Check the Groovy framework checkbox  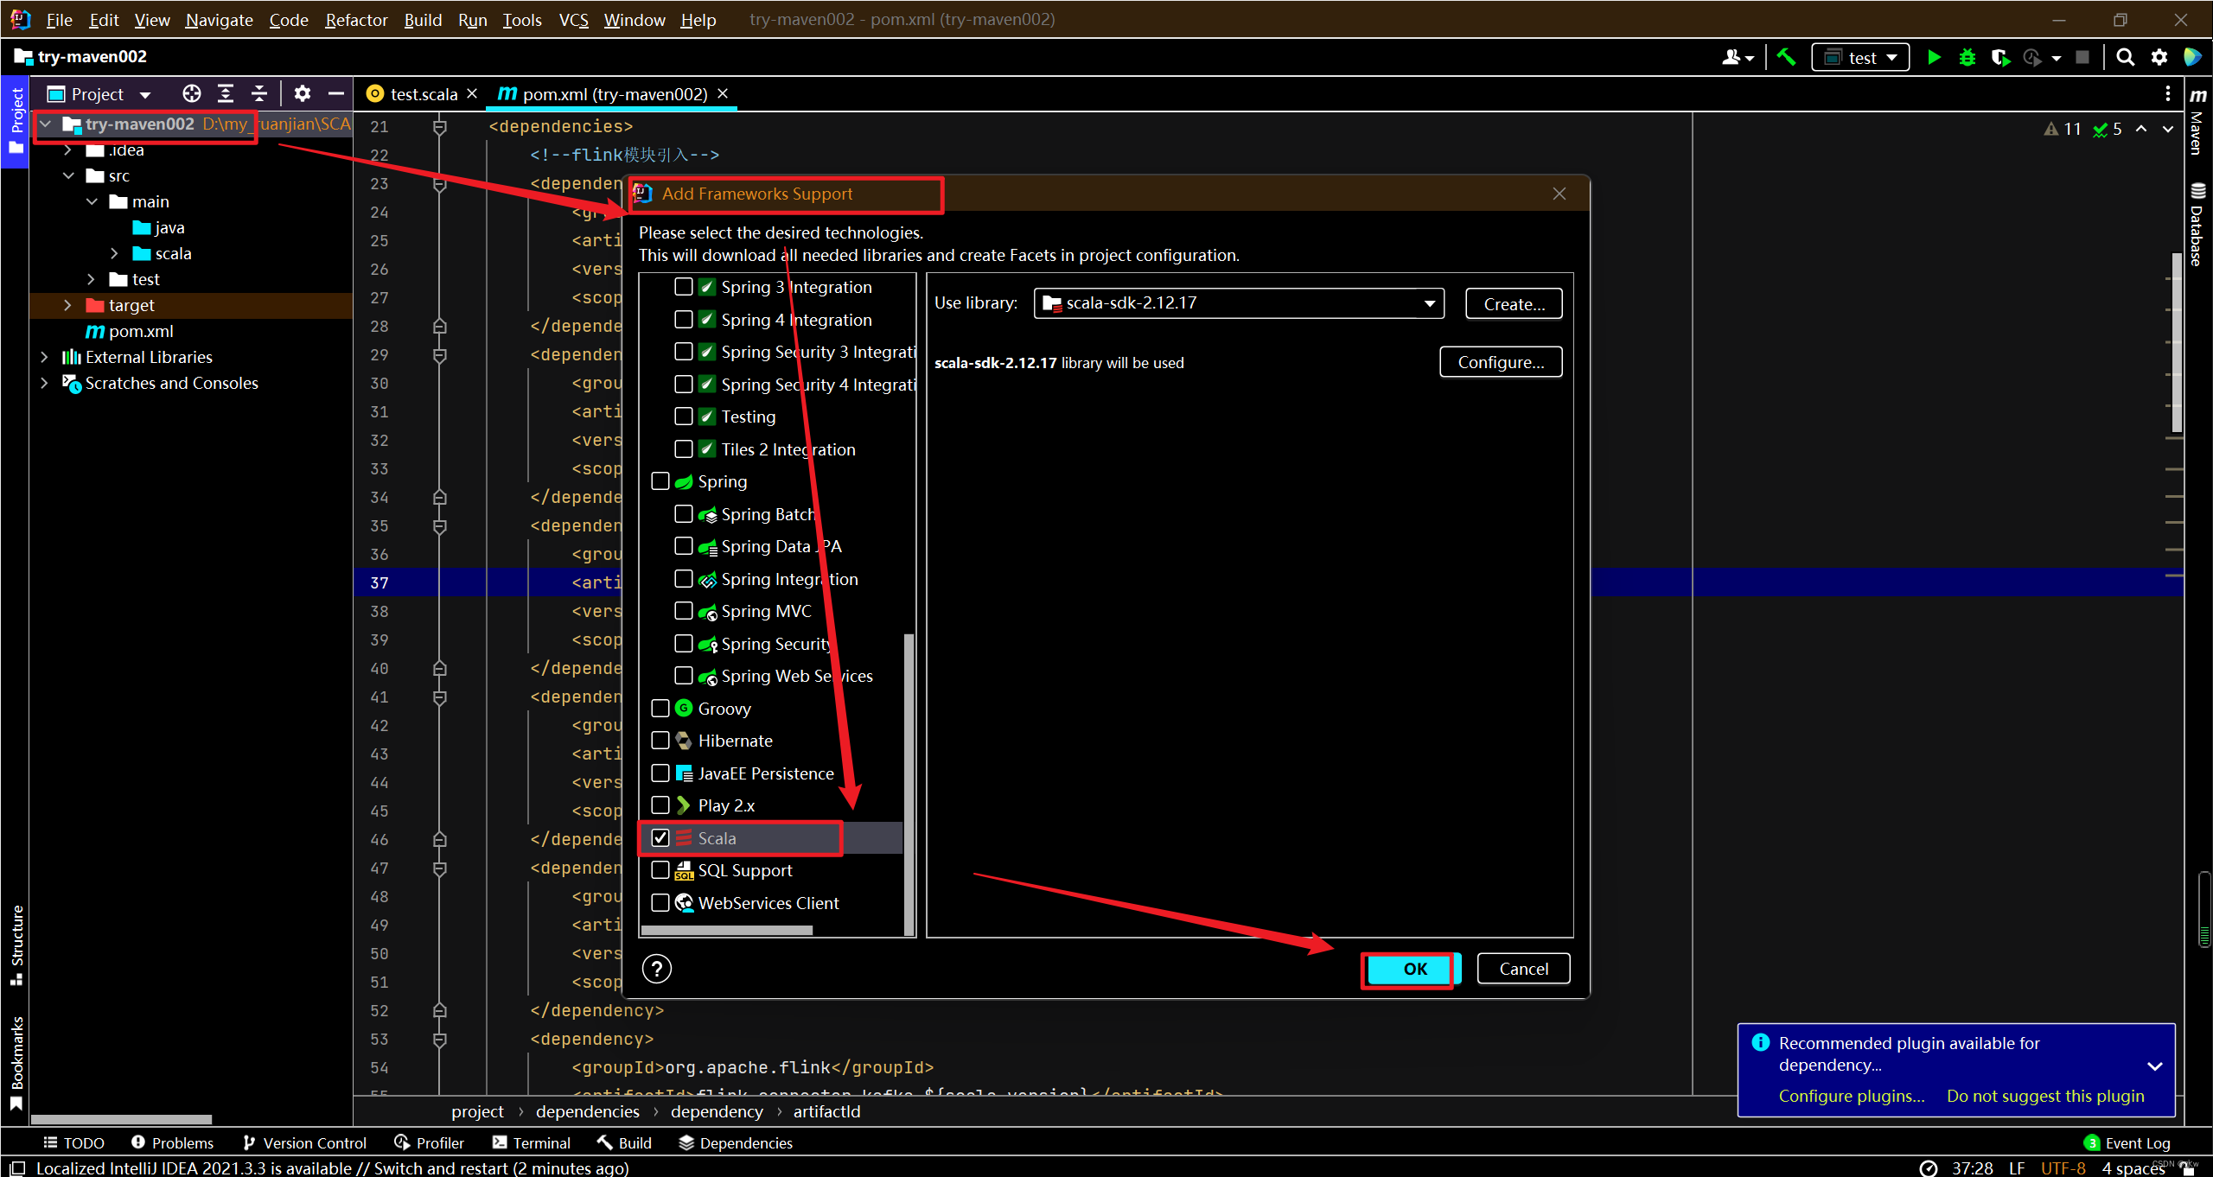[660, 709]
